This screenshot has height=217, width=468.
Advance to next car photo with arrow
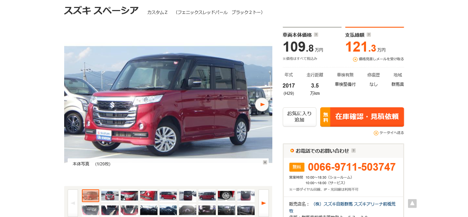coord(262,105)
